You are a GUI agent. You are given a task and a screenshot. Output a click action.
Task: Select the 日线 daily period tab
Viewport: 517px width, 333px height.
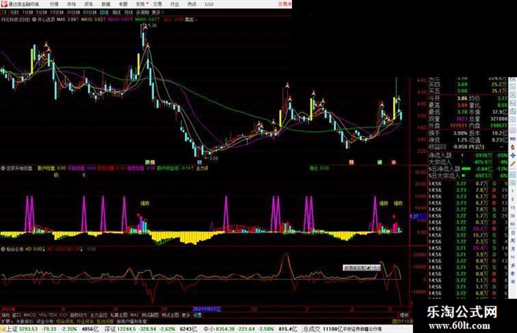104,12
